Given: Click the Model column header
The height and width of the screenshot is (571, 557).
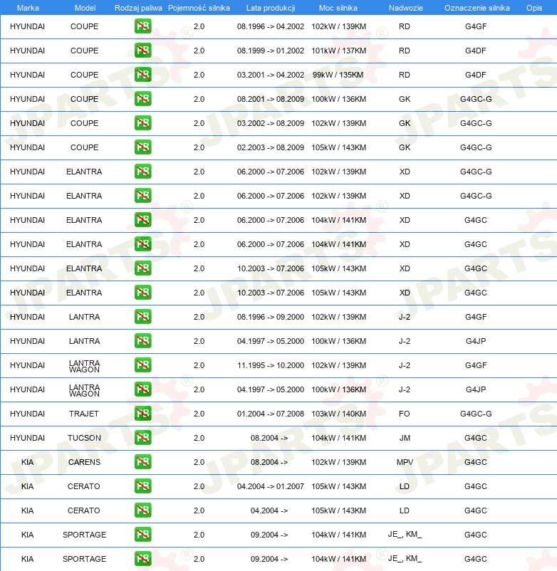Looking at the screenshot, I should point(85,8).
